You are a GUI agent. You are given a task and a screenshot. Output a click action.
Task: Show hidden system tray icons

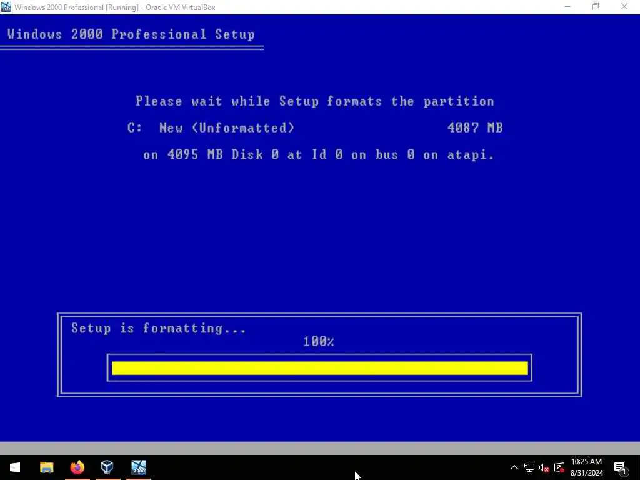(x=514, y=467)
